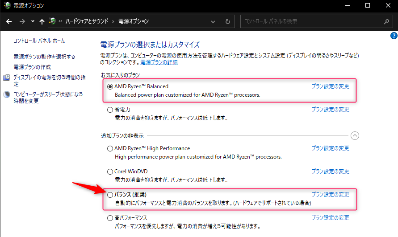Change plan settings for AMD Ryzen High Performance
The image size is (398, 237).
point(331,148)
